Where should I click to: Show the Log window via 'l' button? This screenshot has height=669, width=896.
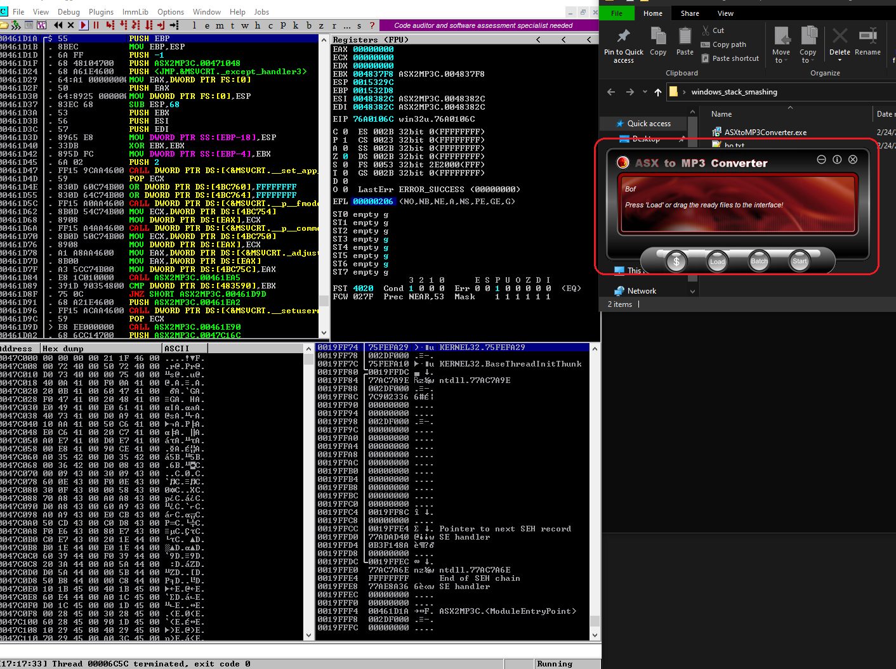194,25
